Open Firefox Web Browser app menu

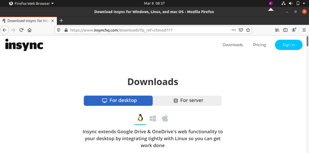31,3
